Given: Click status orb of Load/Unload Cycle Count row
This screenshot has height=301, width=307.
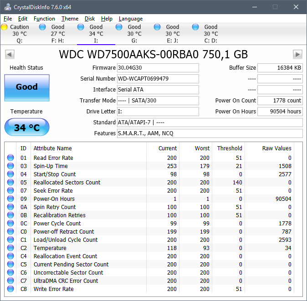Looking at the screenshot, I should (10, 240).
